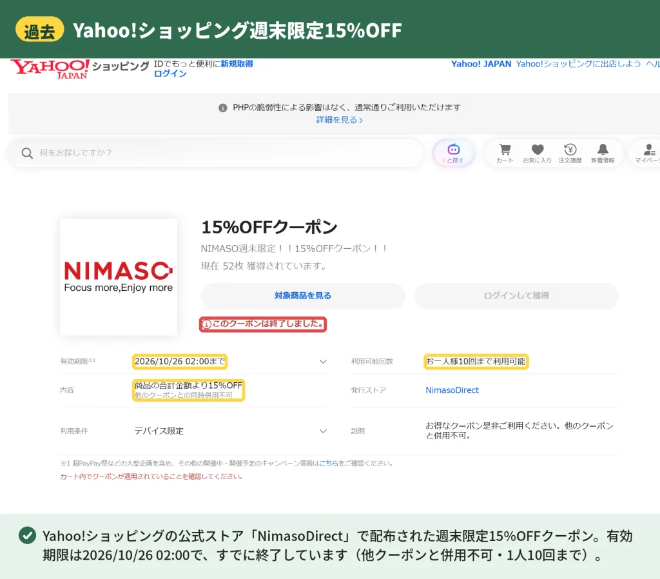
Task: Click 商品の合計金額より15%OFF text
Action: point(189,386)
